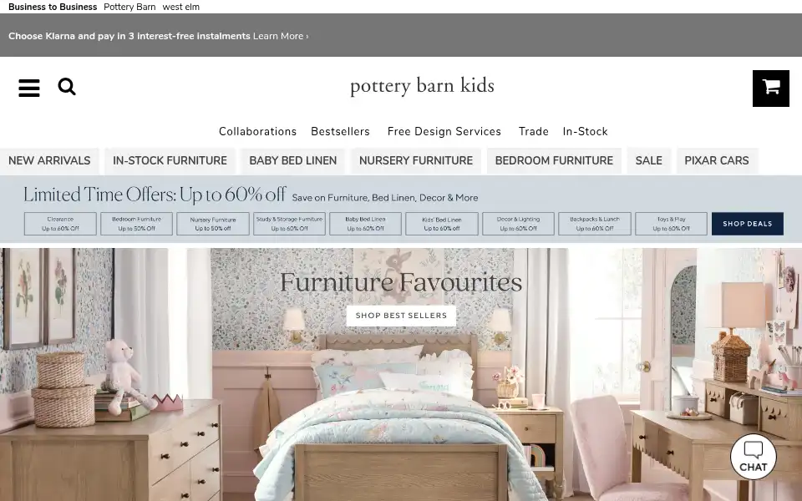This screenshot has height=501, width=802.
Task: Select Nursery Furniture category
Action: point(416,160)
